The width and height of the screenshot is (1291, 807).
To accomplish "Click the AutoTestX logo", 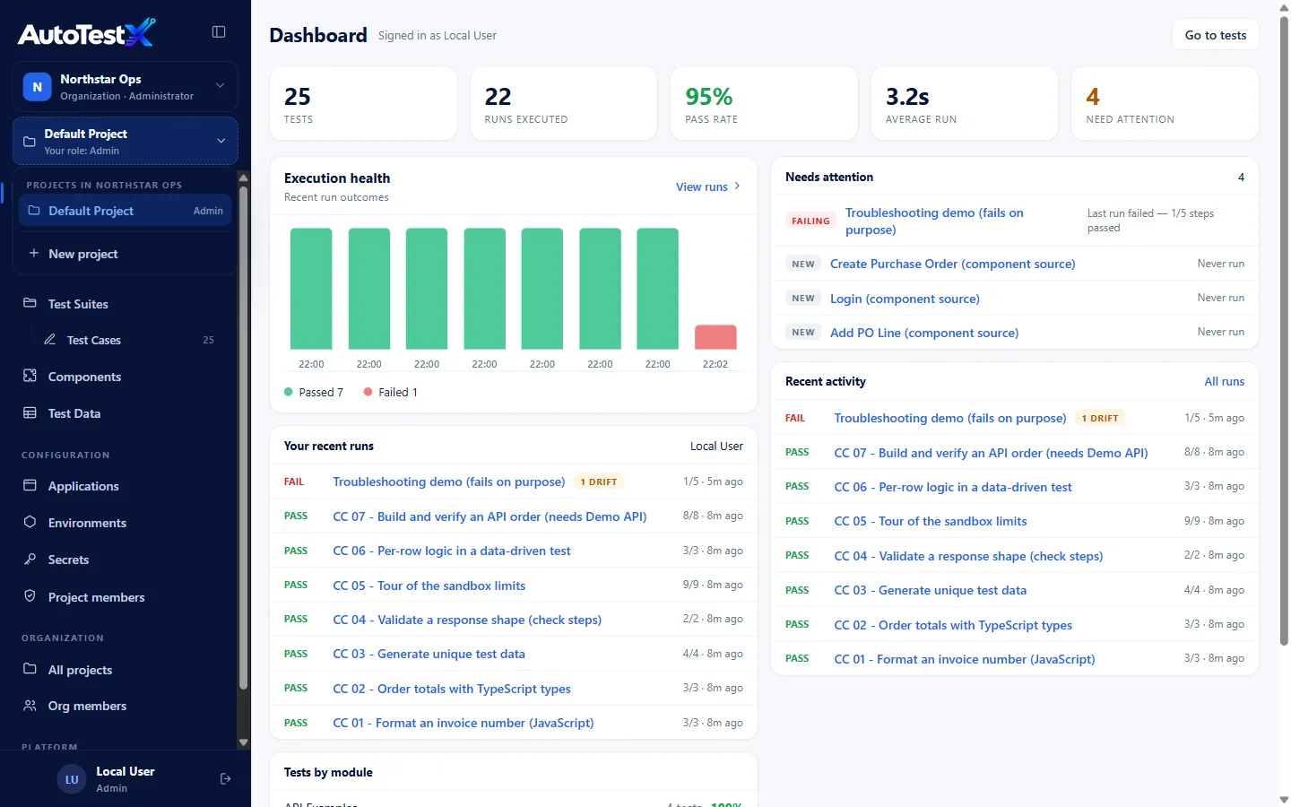I will point(86,33).
